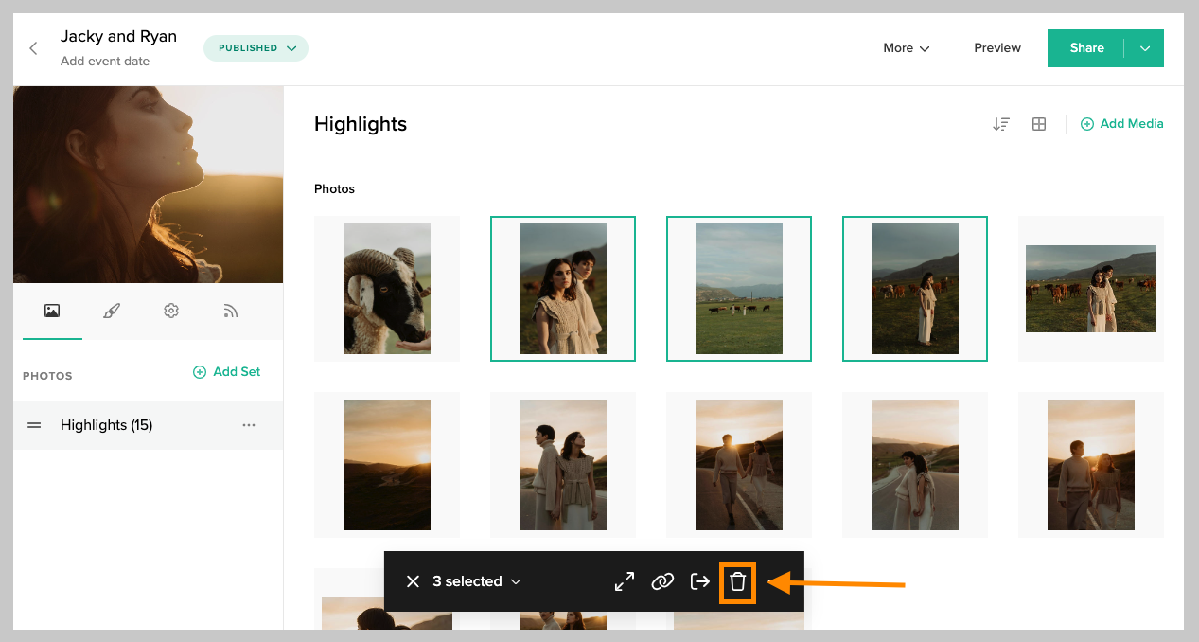The image size is (1199, 642).
Task: Open the Published status dropdown
Action: 256,48
